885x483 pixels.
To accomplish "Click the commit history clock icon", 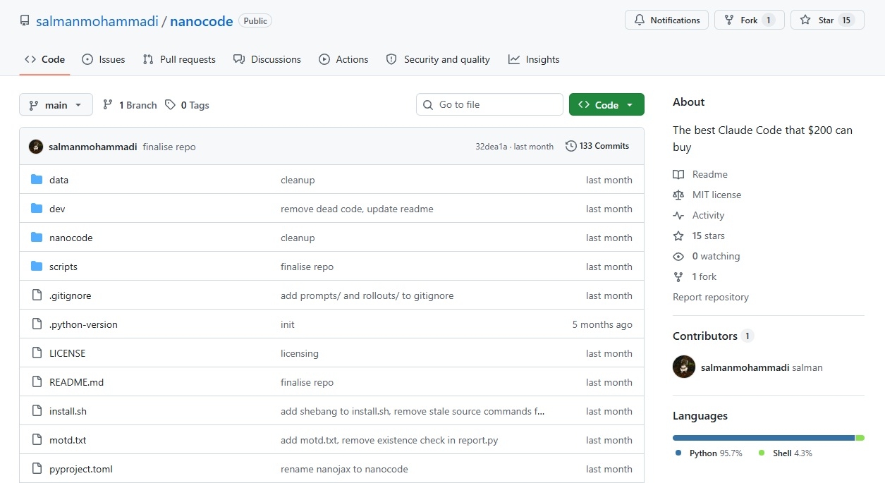I will pos(570,146).
